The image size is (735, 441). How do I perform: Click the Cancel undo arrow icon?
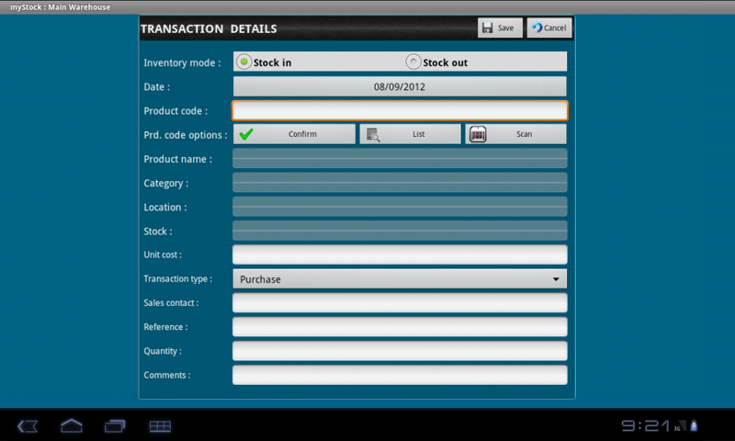click(537, 28)
